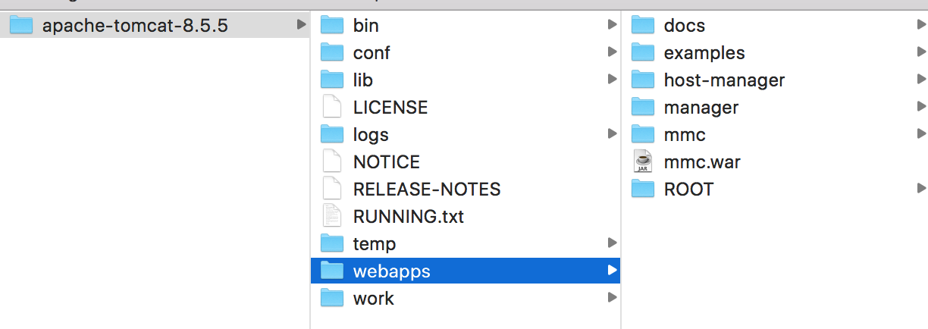Select the temp folder name

(x=375, y=244)
